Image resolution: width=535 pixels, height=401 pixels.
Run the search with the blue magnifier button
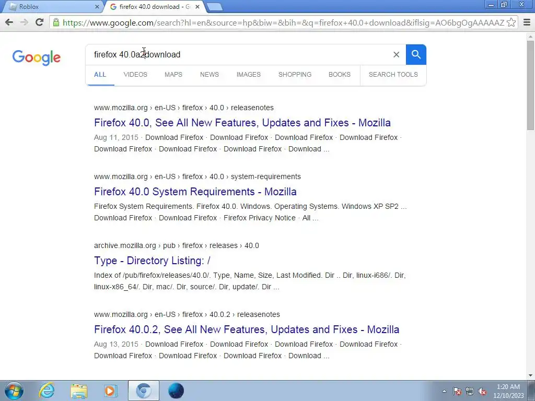coord(416,54)
